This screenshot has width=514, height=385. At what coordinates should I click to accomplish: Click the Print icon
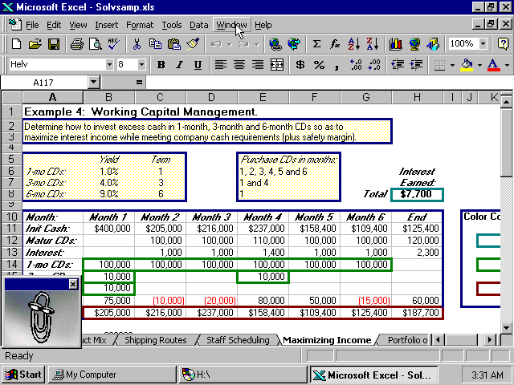click(76, 44)
